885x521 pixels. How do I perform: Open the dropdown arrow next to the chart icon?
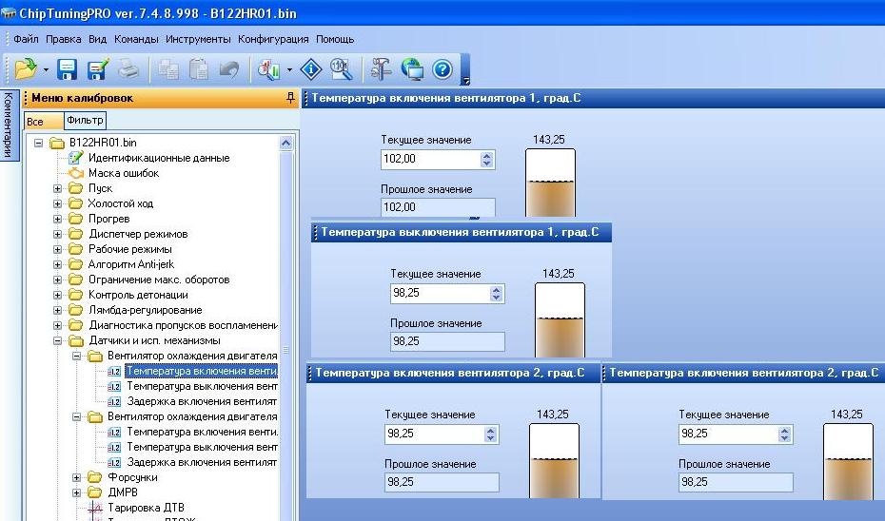(x=289, y=70)
